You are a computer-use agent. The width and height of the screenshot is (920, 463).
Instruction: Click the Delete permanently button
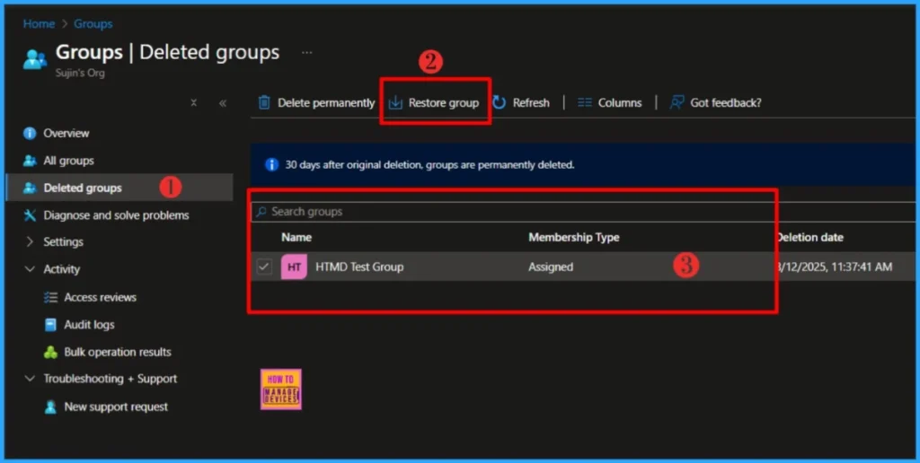317,102
